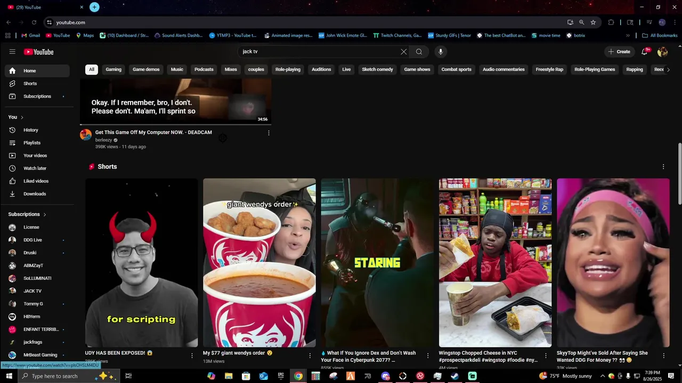Open a new Chrome tab
The image size is (682, 383).
click(x=94, y=7)
